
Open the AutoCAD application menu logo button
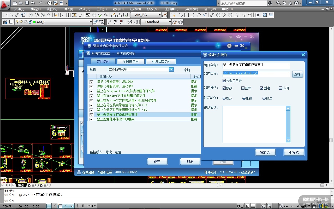pyautogui.click(x=5, y=5)
